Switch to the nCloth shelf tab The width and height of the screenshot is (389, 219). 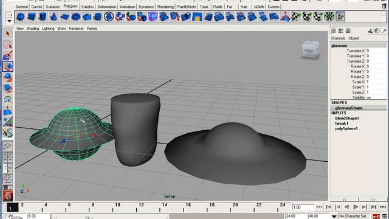point(259,7)
